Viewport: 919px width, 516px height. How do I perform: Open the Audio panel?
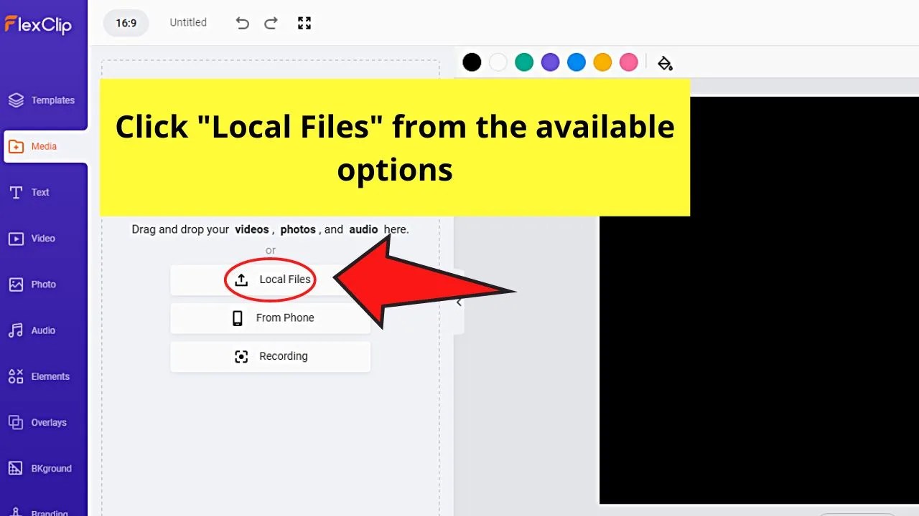(x=43, y=330)
